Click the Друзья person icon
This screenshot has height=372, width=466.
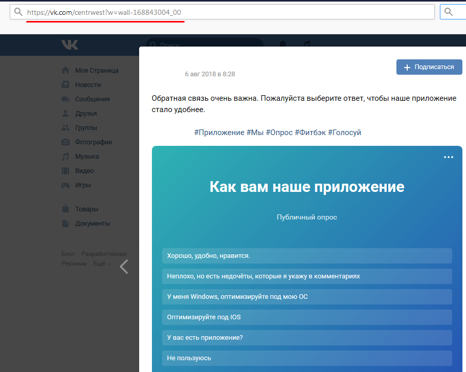pos(65,114)
